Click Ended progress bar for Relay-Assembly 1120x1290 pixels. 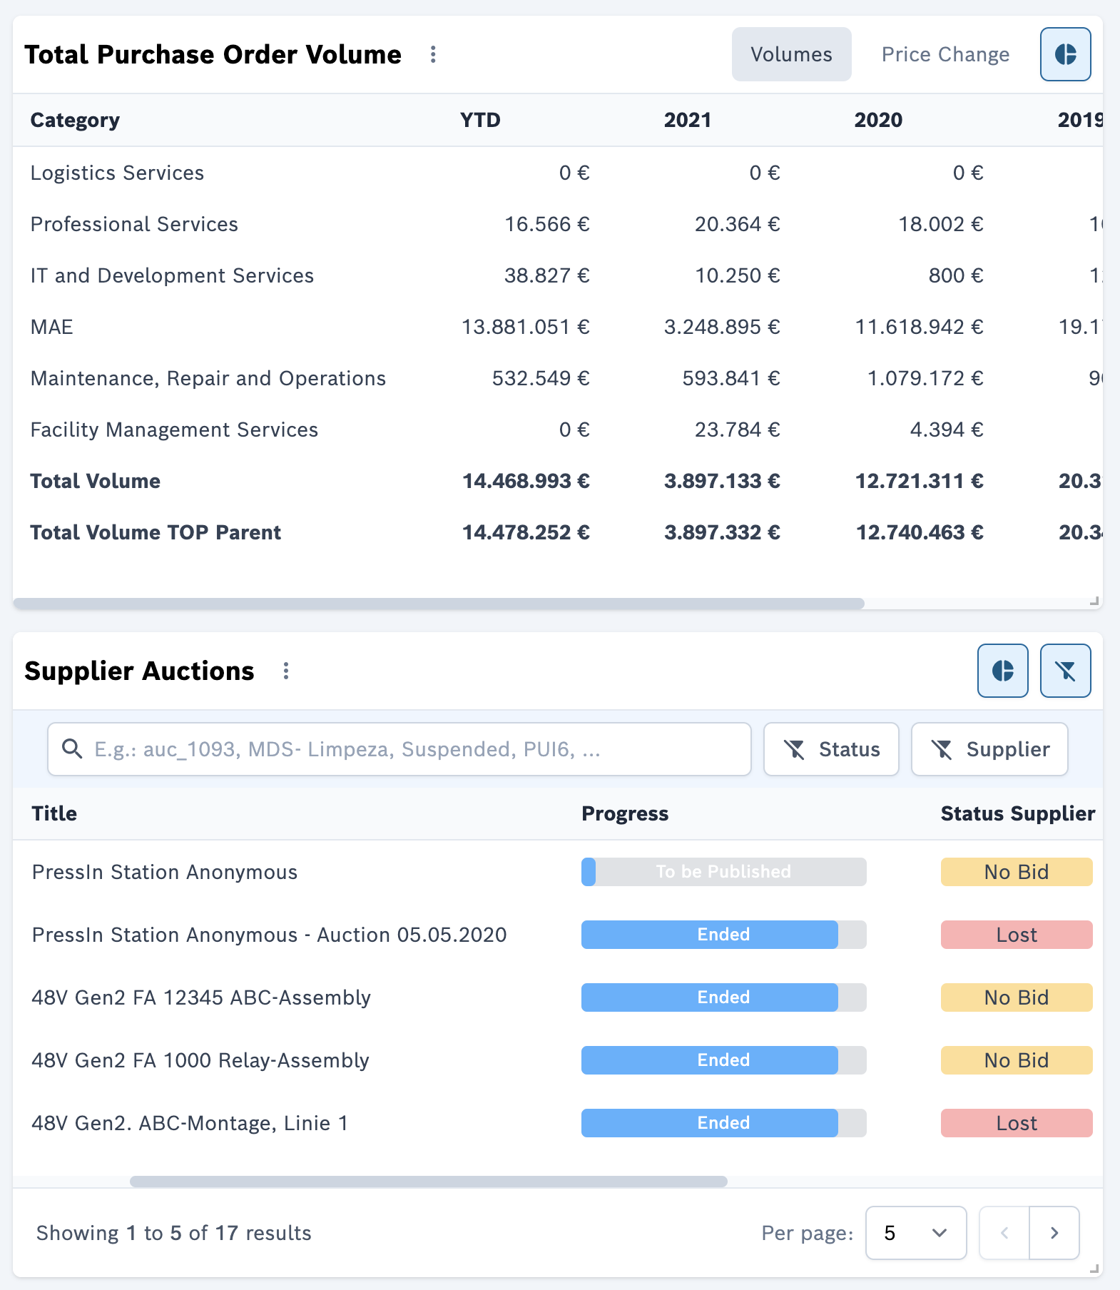723,1060
